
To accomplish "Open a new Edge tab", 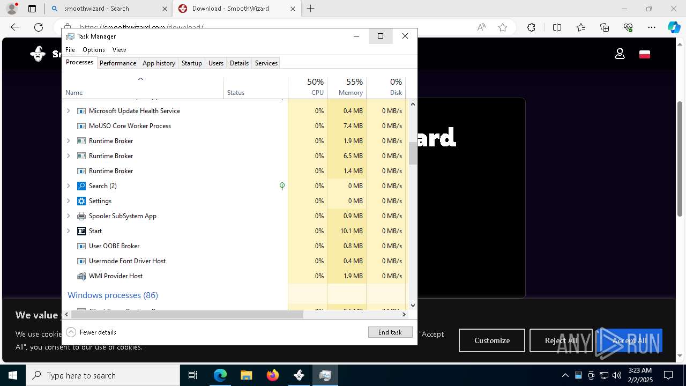I will tap(311, 9).
